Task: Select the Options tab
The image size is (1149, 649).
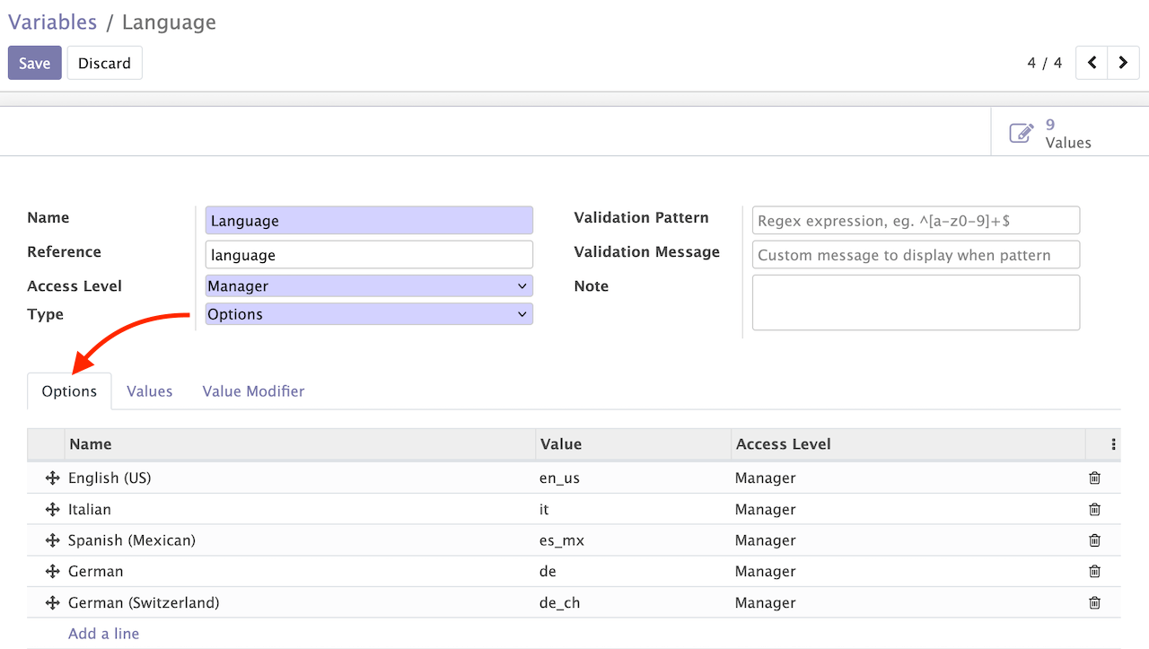Action: pyautogui.click(x=69, y=390)
